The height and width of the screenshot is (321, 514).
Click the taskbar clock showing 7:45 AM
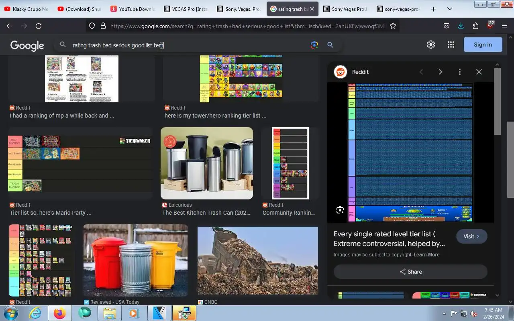[x=494, y=313]
